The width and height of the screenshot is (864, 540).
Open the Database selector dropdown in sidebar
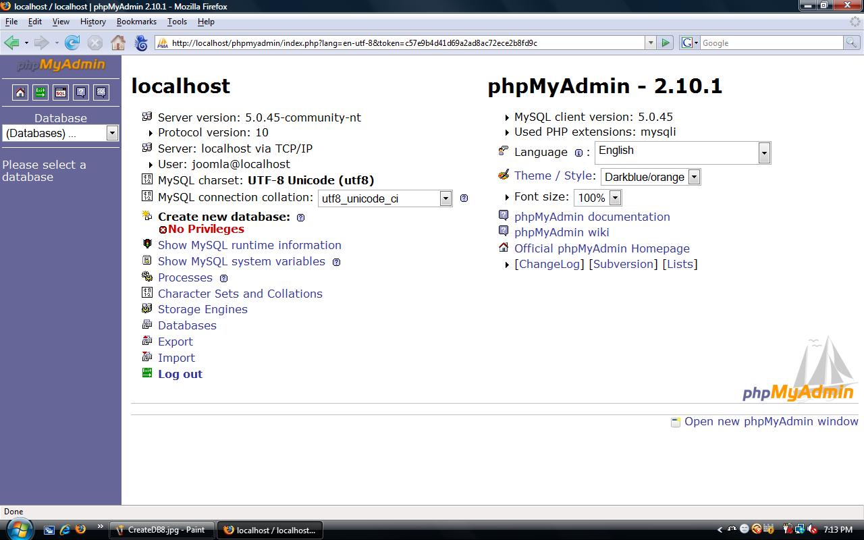pos(61,133)
